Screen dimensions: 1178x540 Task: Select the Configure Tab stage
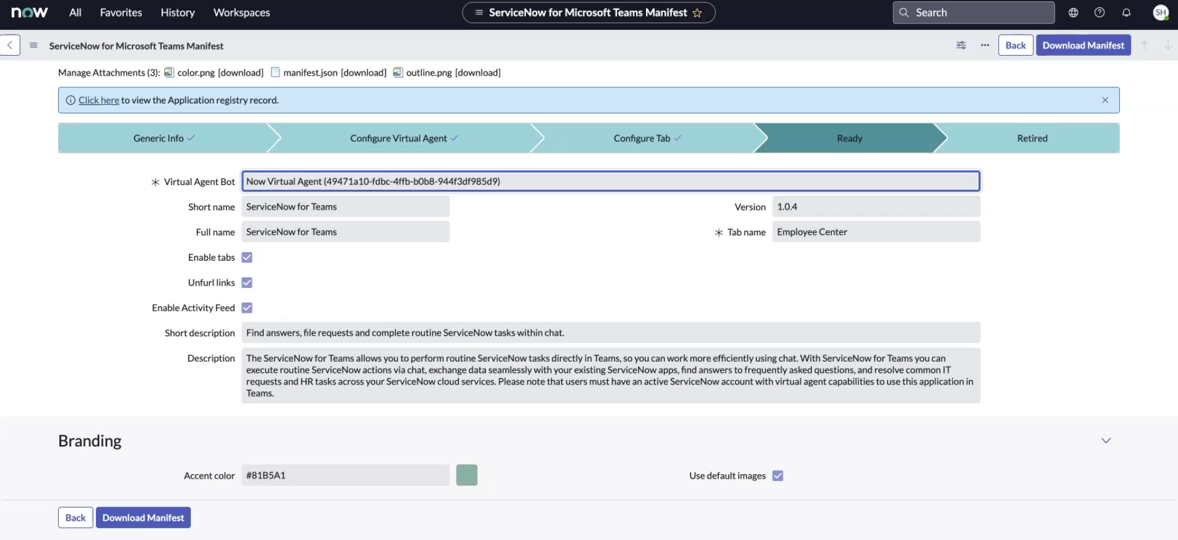pos(647,138)
